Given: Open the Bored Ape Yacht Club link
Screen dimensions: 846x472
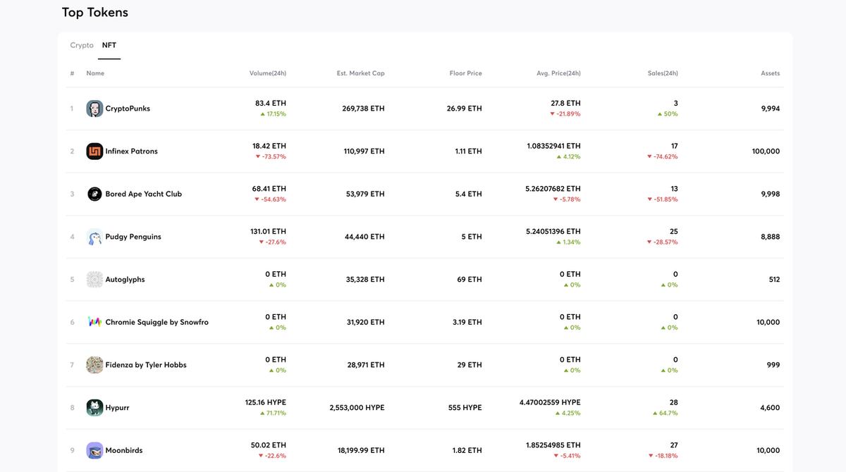Looking at the screenshot, I should (144, 194).
